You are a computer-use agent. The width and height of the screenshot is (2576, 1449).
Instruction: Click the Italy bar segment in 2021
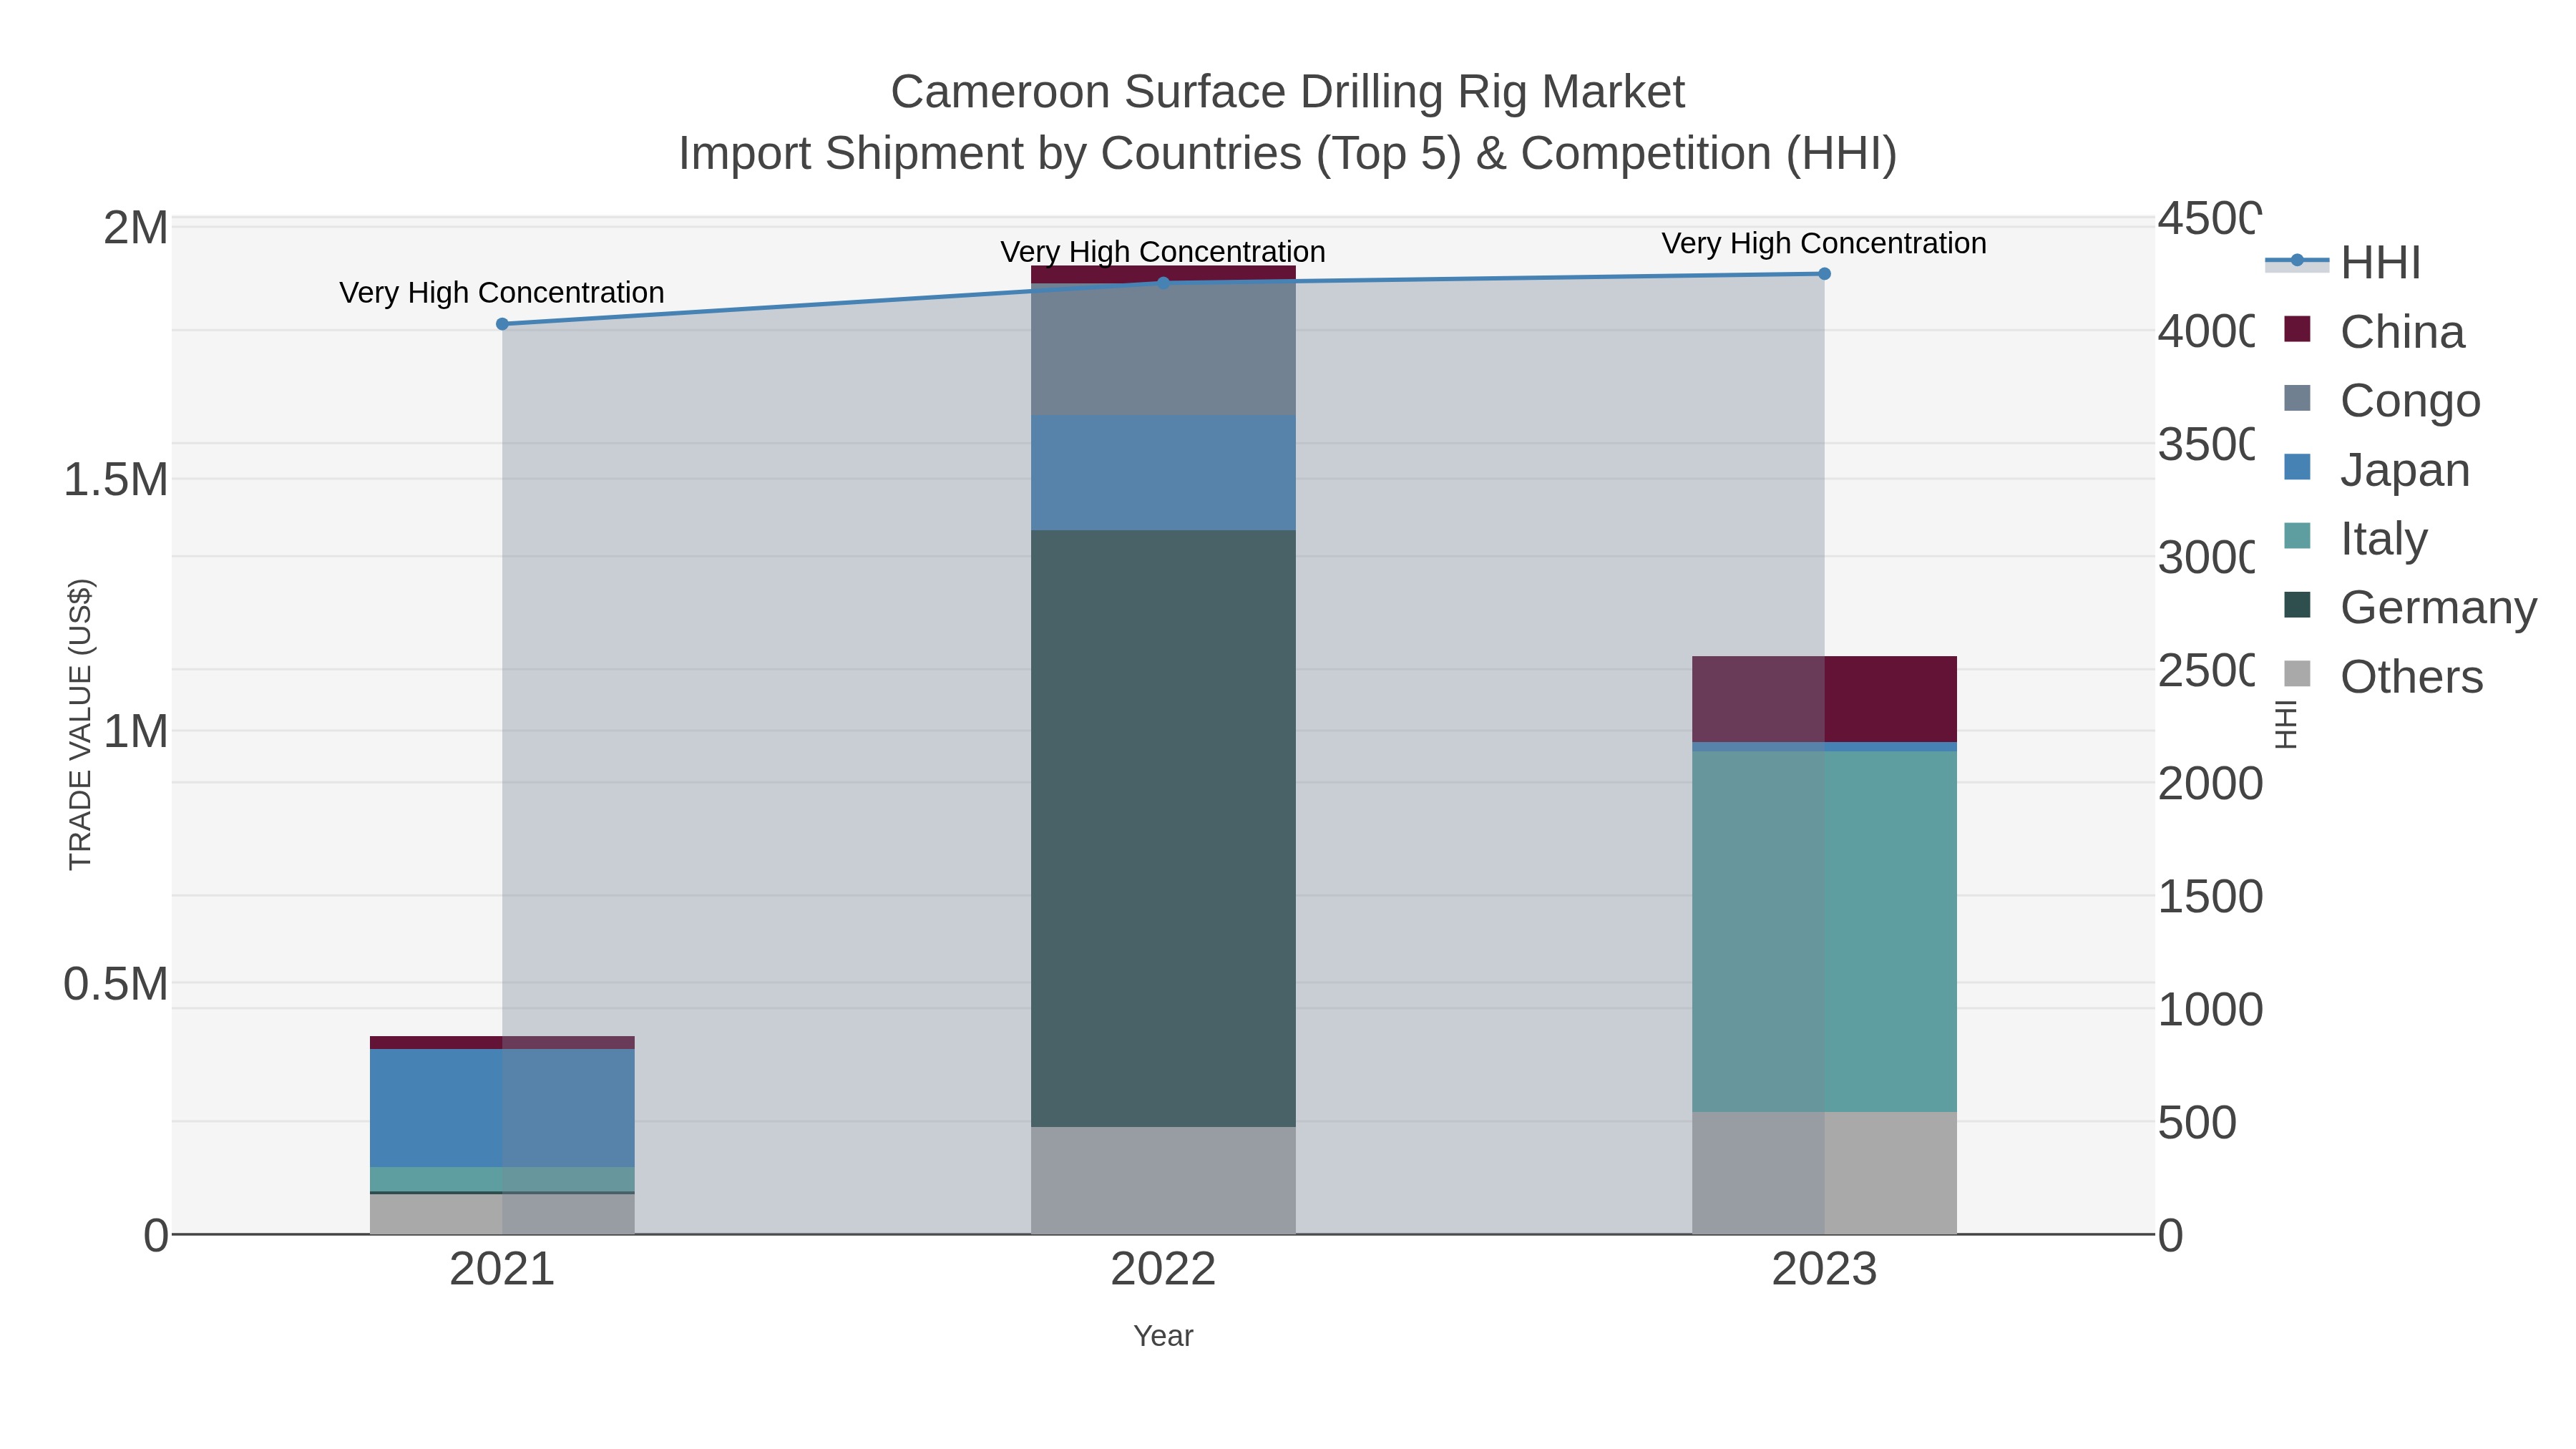pyautogui.click(x=502, y=1179)
